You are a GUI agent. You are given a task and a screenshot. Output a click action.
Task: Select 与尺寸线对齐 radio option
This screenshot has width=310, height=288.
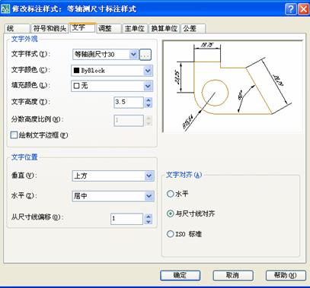click(170, 214)
